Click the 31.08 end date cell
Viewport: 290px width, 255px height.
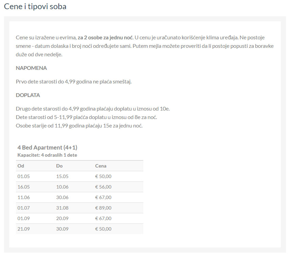[62, 208]
